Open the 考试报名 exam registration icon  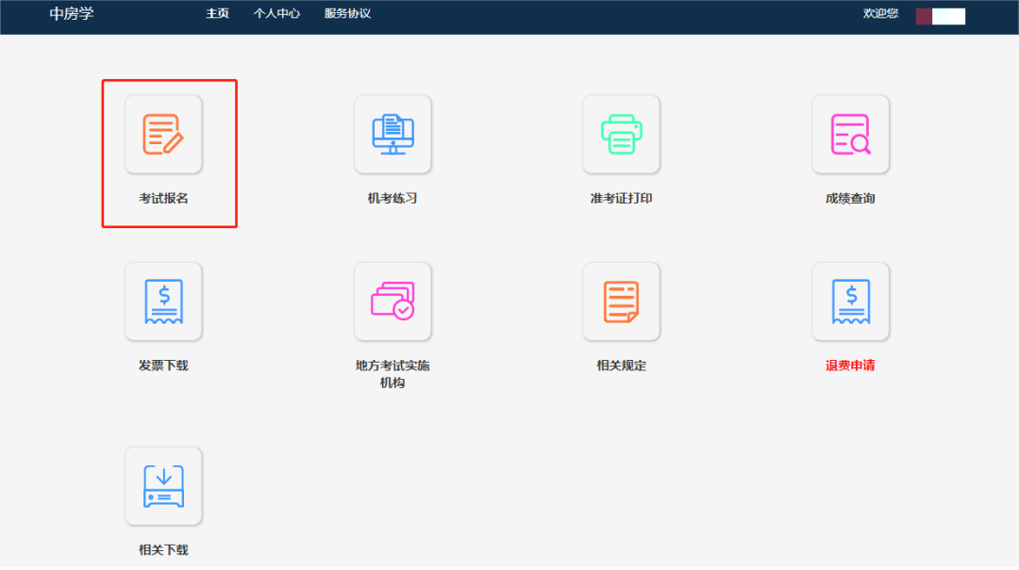tap(163, 134)
